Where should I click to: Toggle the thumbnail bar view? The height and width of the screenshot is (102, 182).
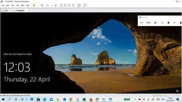tap(65, 5)
